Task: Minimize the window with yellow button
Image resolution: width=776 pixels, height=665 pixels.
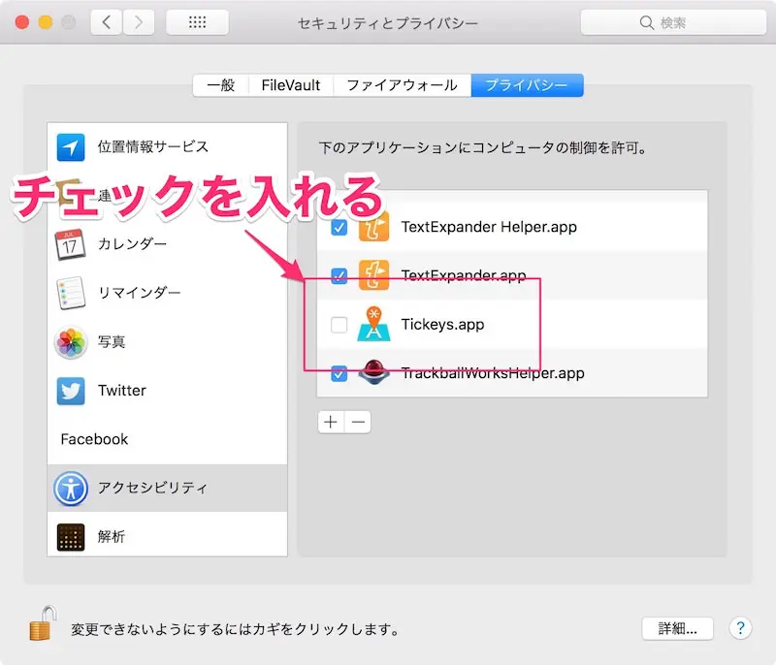Action: tap(46, 22)
